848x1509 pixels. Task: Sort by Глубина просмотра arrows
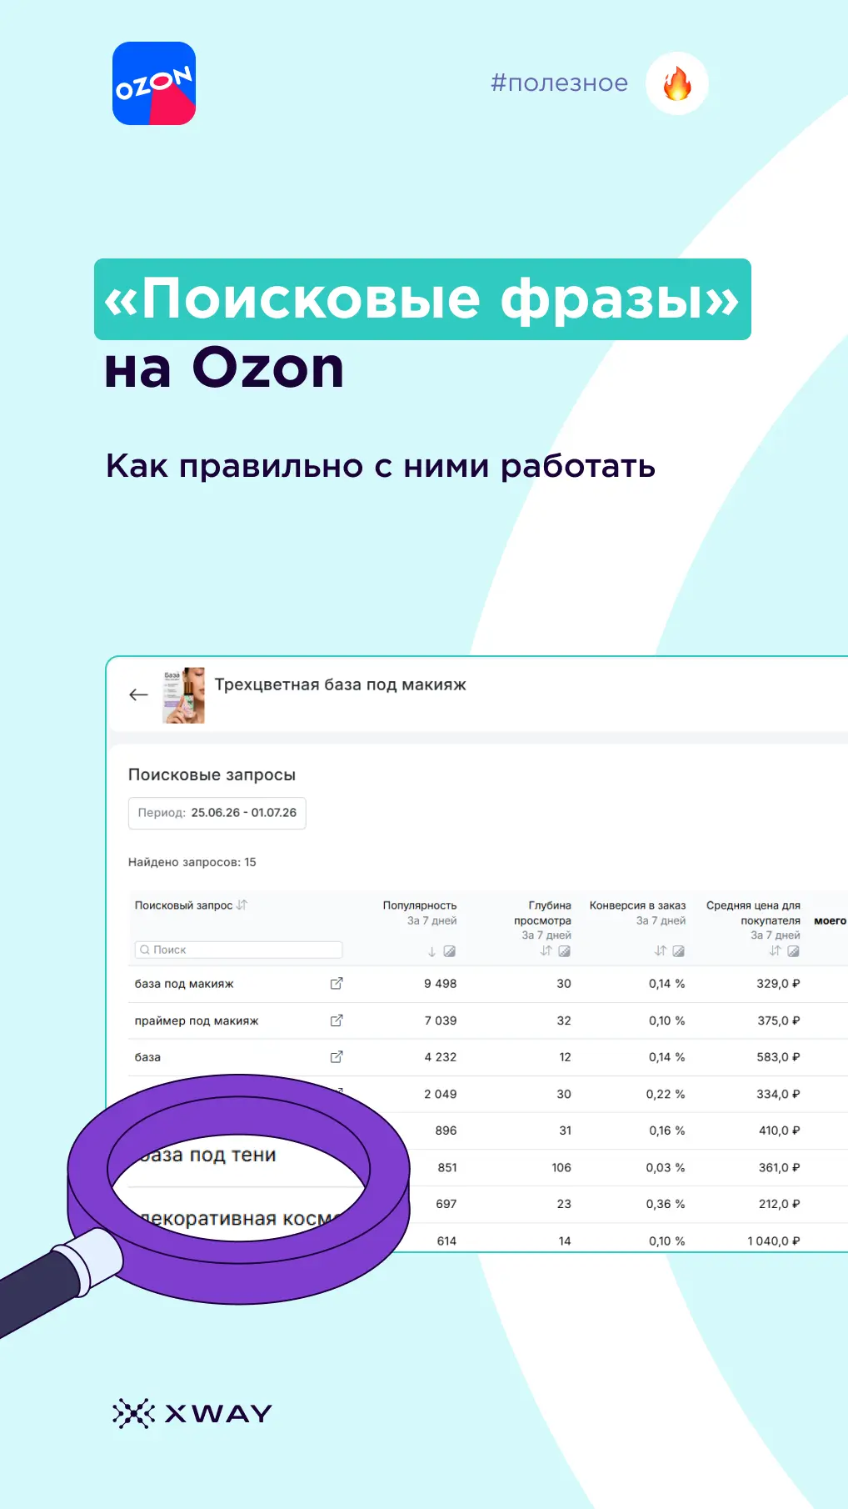(x=546, y=951)
